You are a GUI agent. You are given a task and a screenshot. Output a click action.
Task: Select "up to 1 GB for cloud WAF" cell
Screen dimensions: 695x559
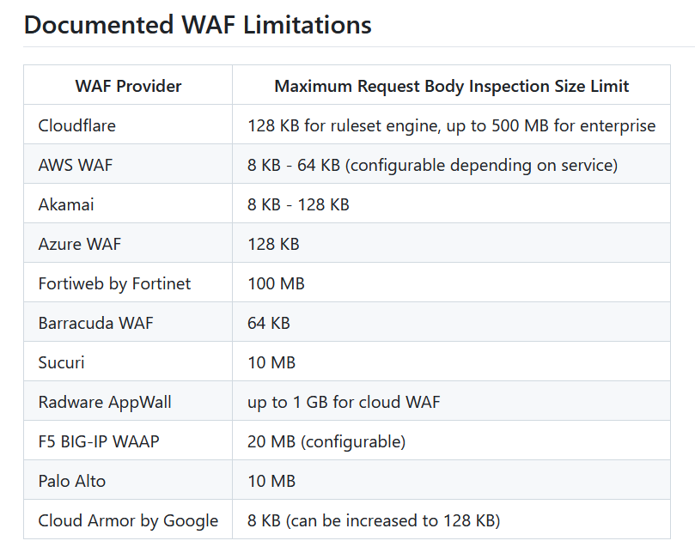[344, 402]
